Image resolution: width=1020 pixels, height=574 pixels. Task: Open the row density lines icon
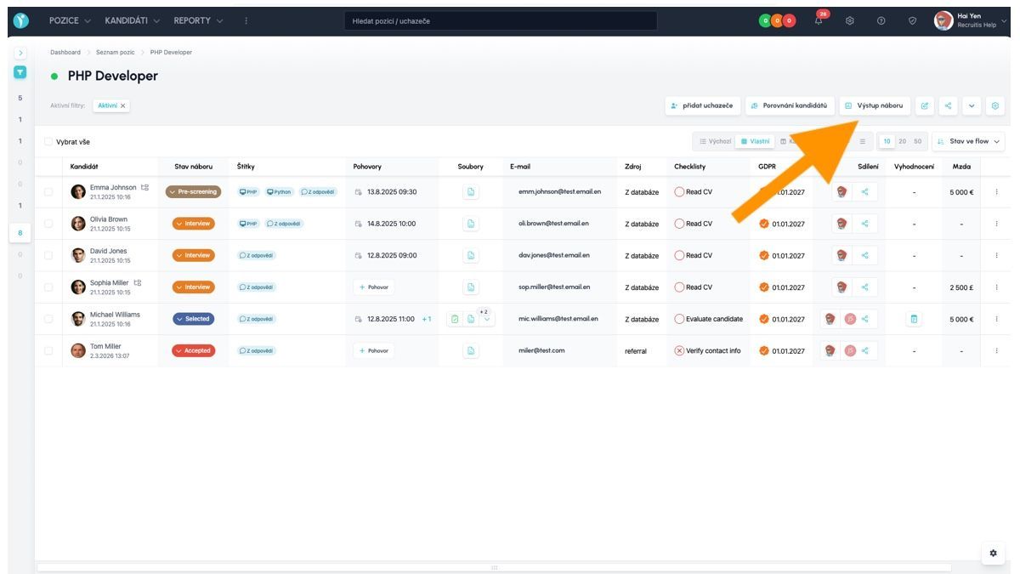coord(862,141)
